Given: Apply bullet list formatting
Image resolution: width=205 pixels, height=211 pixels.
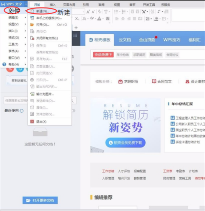Looking at the screenshot, I should (116, 12).
